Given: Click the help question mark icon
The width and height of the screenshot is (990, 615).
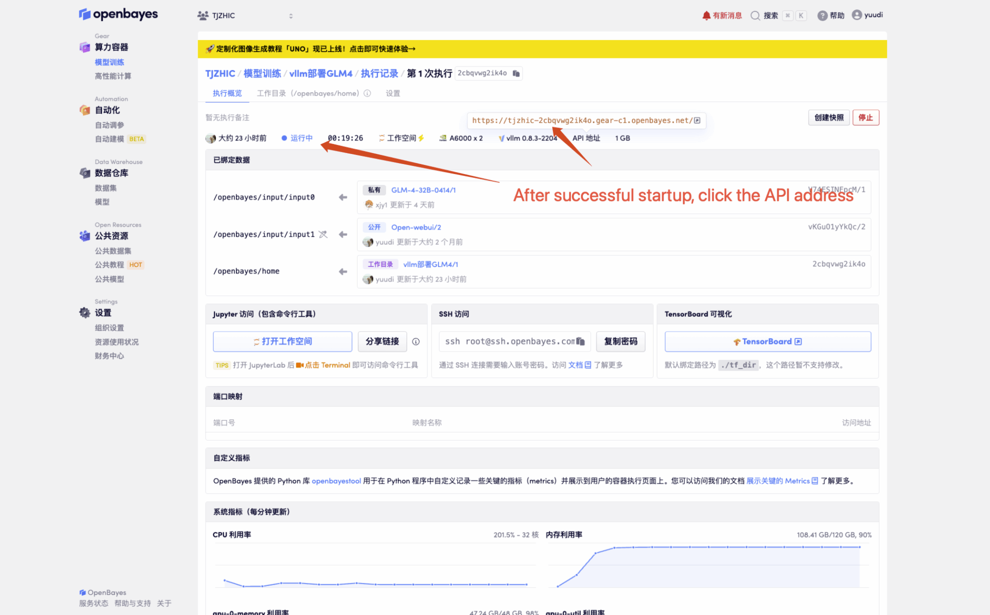Looking at the screenshot, I should [x=822, y=15].
